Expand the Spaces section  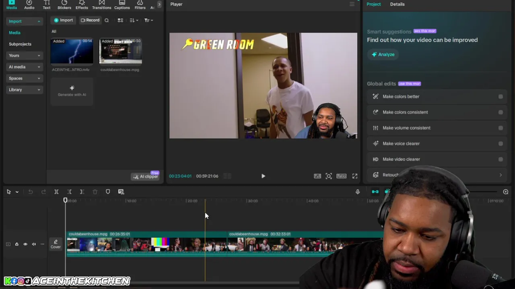click(25, 78)
